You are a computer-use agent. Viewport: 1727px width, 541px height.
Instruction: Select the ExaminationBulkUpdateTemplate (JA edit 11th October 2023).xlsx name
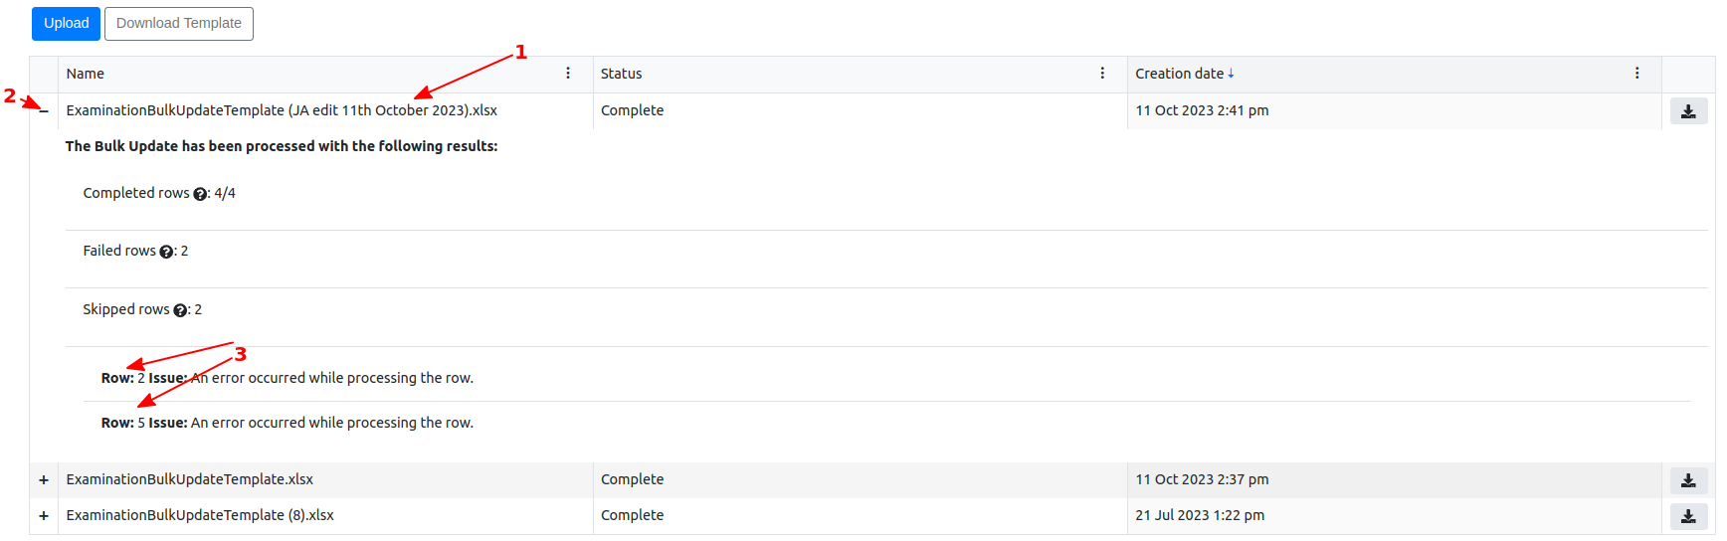point(282,110)
